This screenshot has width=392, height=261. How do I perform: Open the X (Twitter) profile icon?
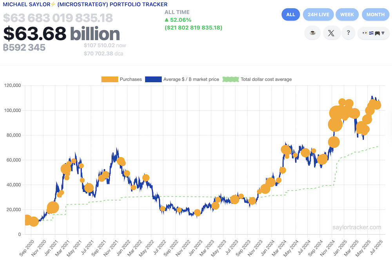pos(332,33)
